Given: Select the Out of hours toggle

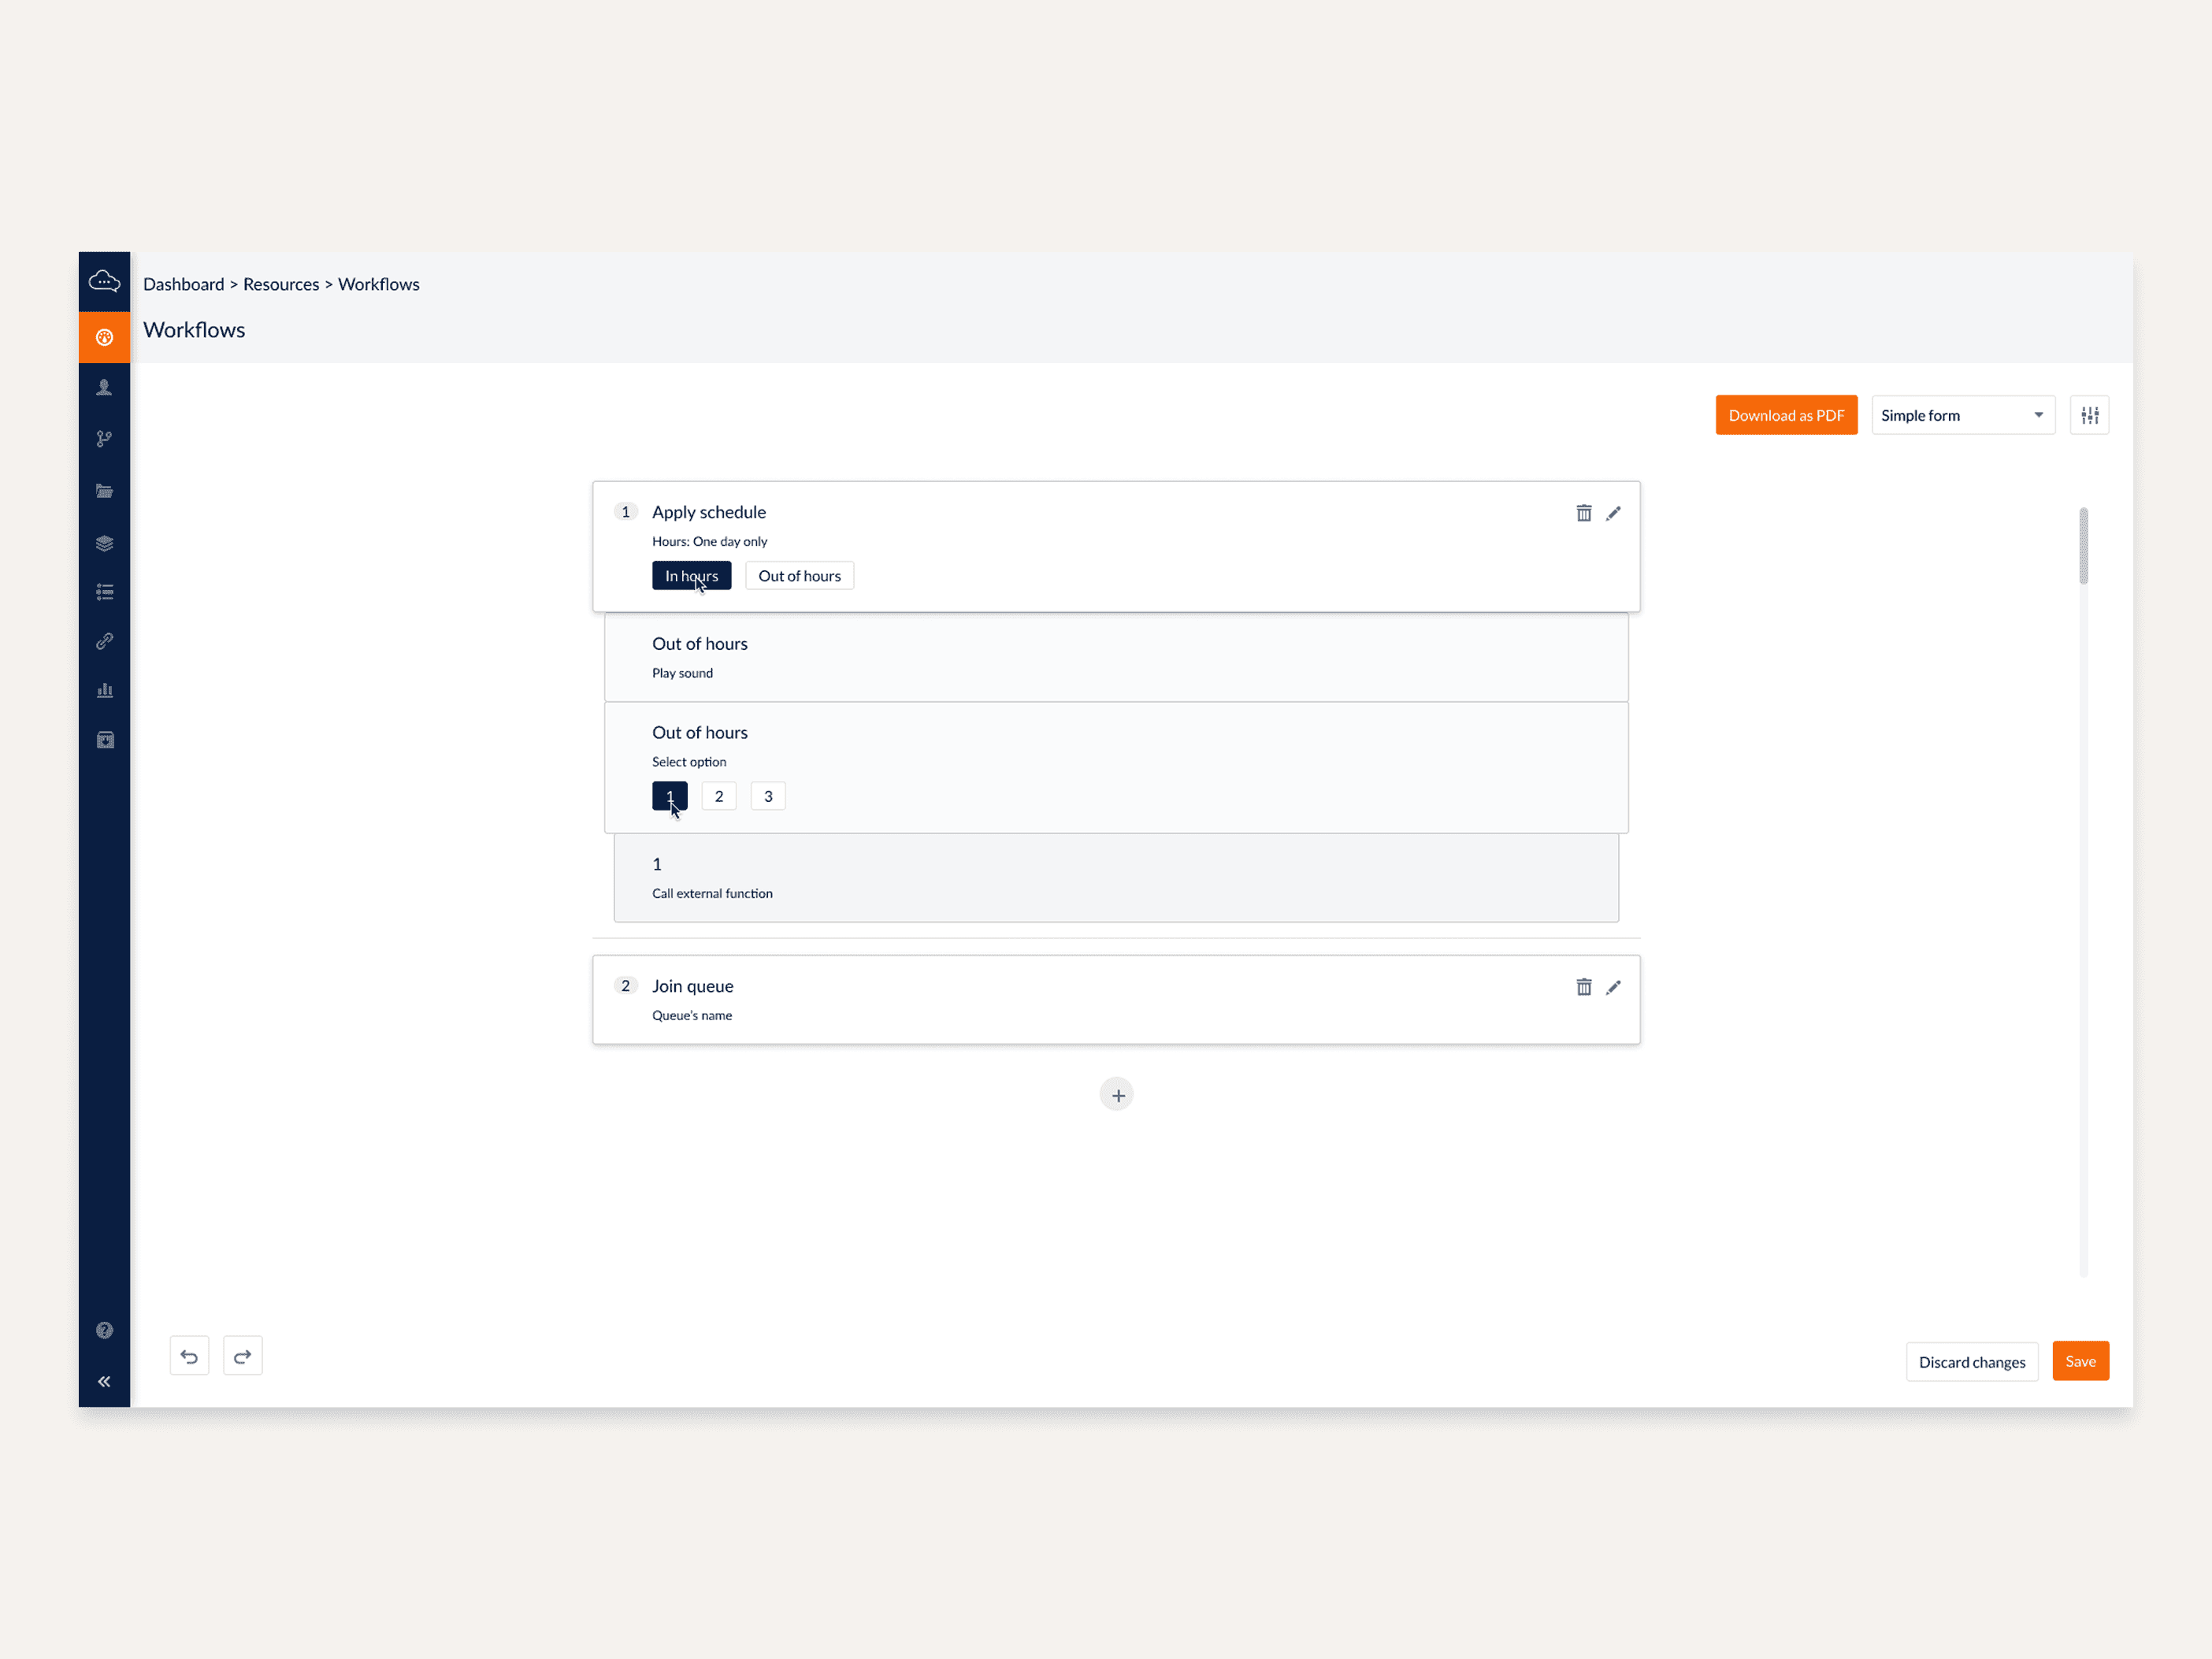Looking at the screenshot, I should pos(799,576).
